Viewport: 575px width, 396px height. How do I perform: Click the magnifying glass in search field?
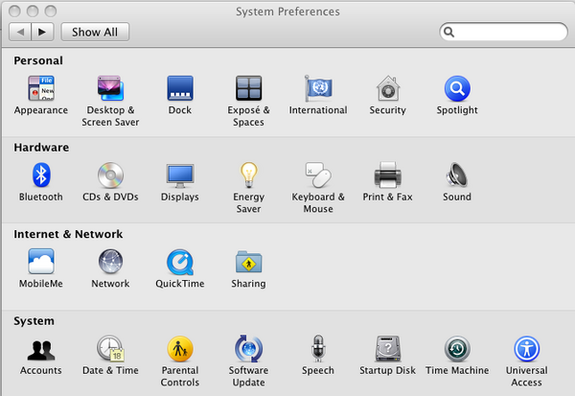click(448, 33)
